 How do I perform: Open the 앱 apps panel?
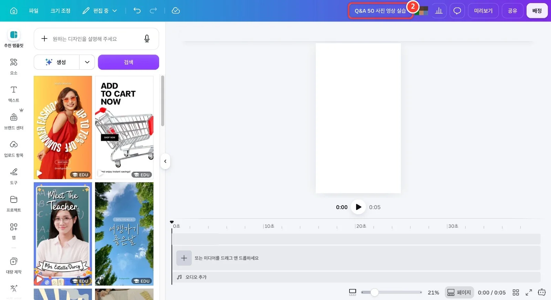pos(14,231)
